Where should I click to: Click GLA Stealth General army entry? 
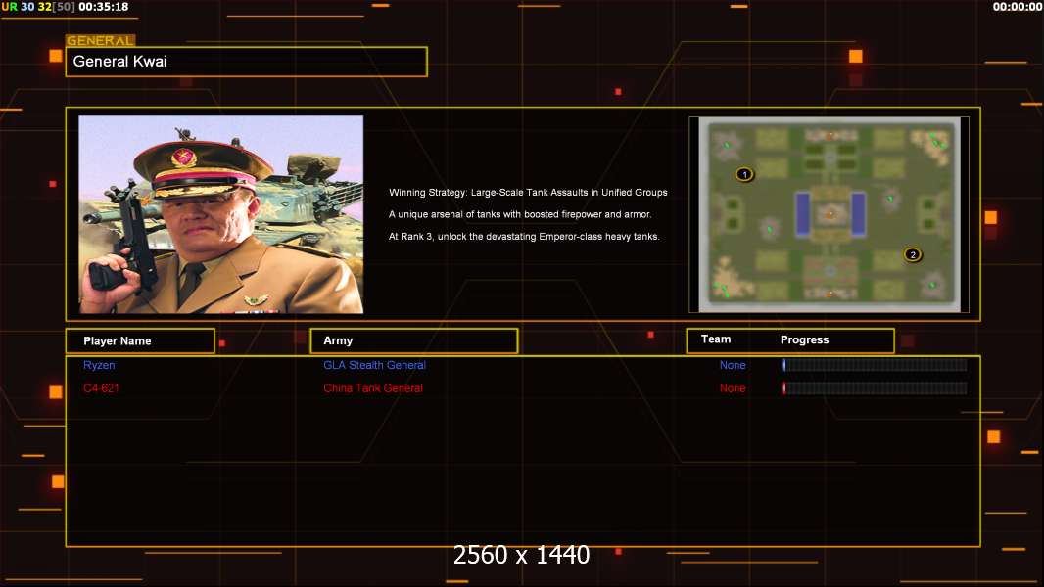click(x=374, y=365)
